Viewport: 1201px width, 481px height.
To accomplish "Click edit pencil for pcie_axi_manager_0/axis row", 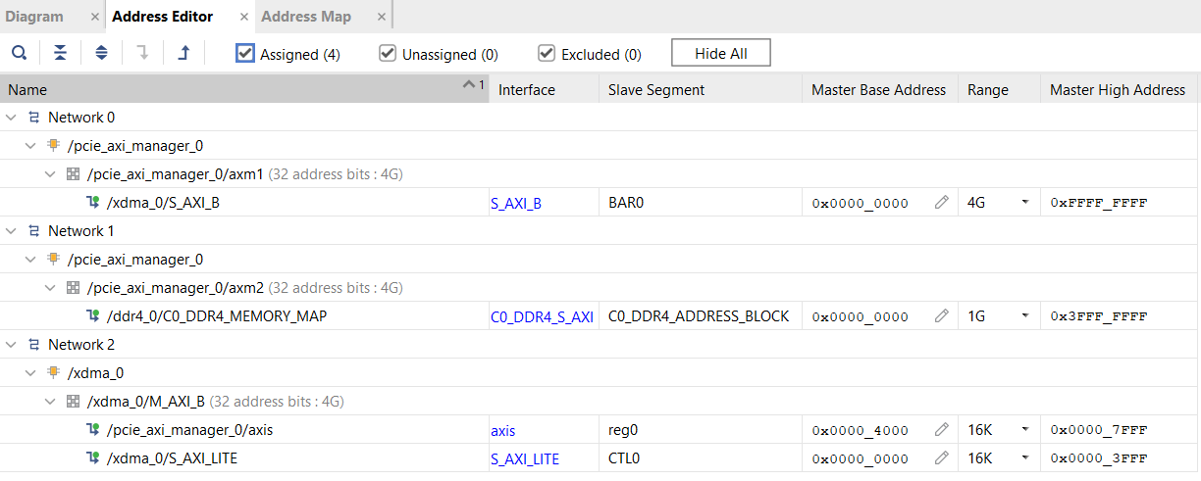I will pyautogui.click(x=941, y=430).
